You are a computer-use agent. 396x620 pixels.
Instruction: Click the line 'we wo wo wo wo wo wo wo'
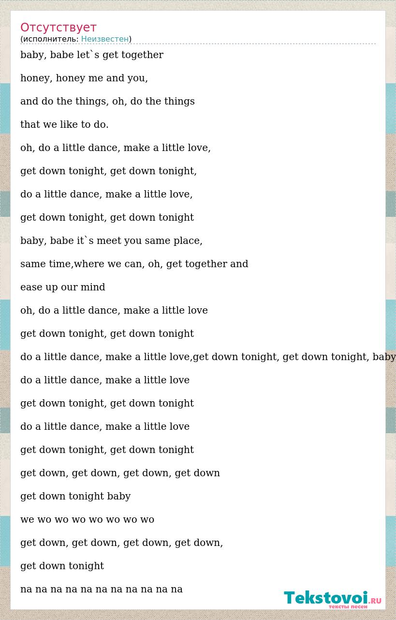tap(87, 520)
